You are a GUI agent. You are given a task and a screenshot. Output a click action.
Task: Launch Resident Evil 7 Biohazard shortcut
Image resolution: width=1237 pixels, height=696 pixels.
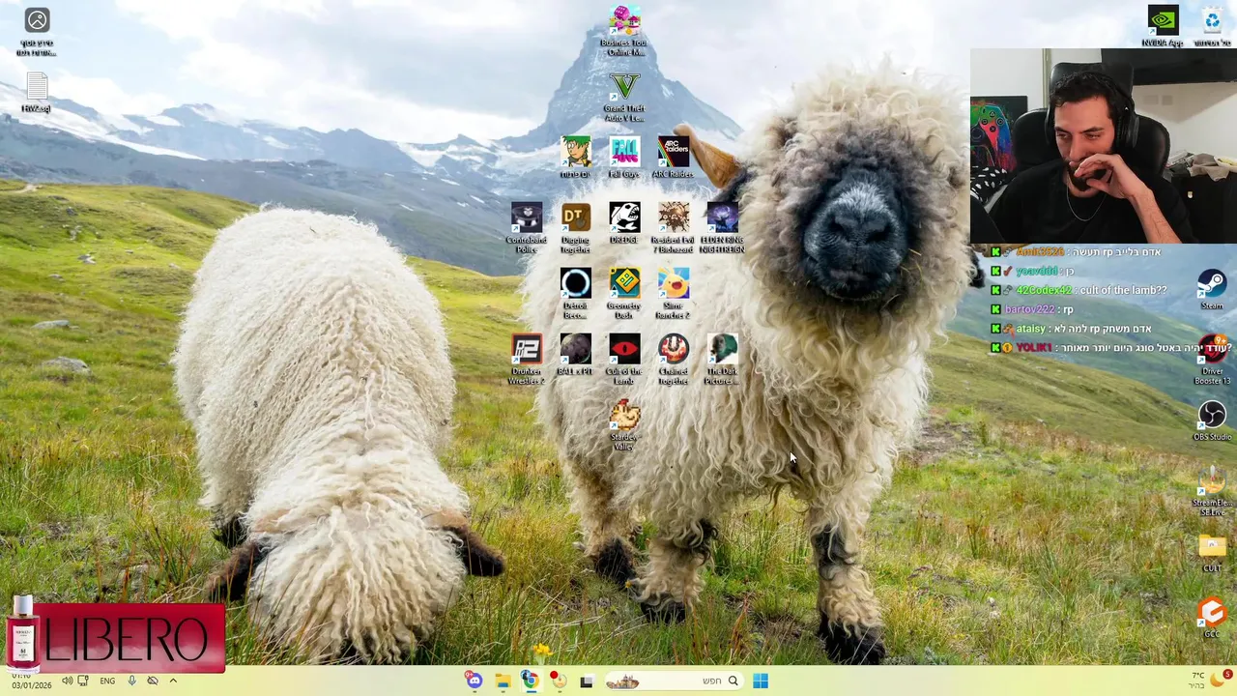[674, 228]
